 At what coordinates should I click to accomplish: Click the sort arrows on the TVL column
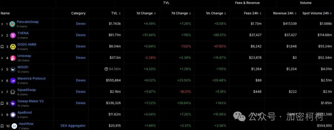click(120, 13)
